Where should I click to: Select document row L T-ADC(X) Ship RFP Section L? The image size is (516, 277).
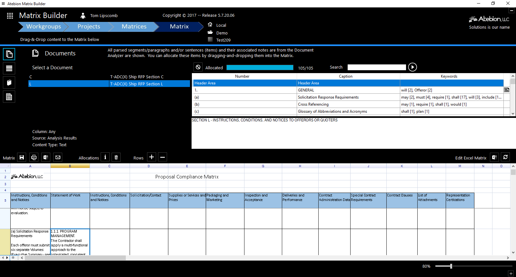109,84
